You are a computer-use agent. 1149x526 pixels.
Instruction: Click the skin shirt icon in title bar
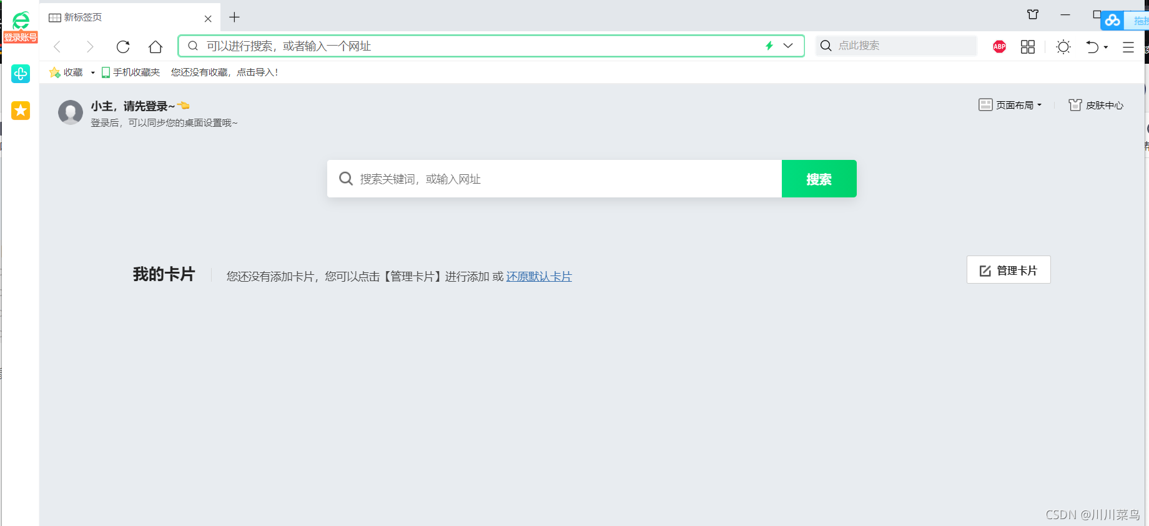tap(1033, 14)
